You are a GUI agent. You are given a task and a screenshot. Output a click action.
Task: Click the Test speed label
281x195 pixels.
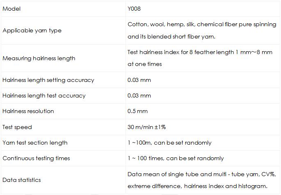(x=17, y=127)
